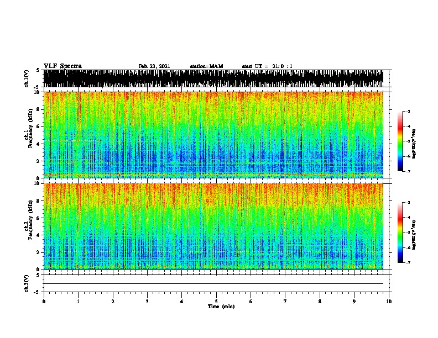The height and width of the screenshot is (338, 438).
Task: Click the "10" kHz tick of ch.1 spectrogram
Action: pos(38,92)
